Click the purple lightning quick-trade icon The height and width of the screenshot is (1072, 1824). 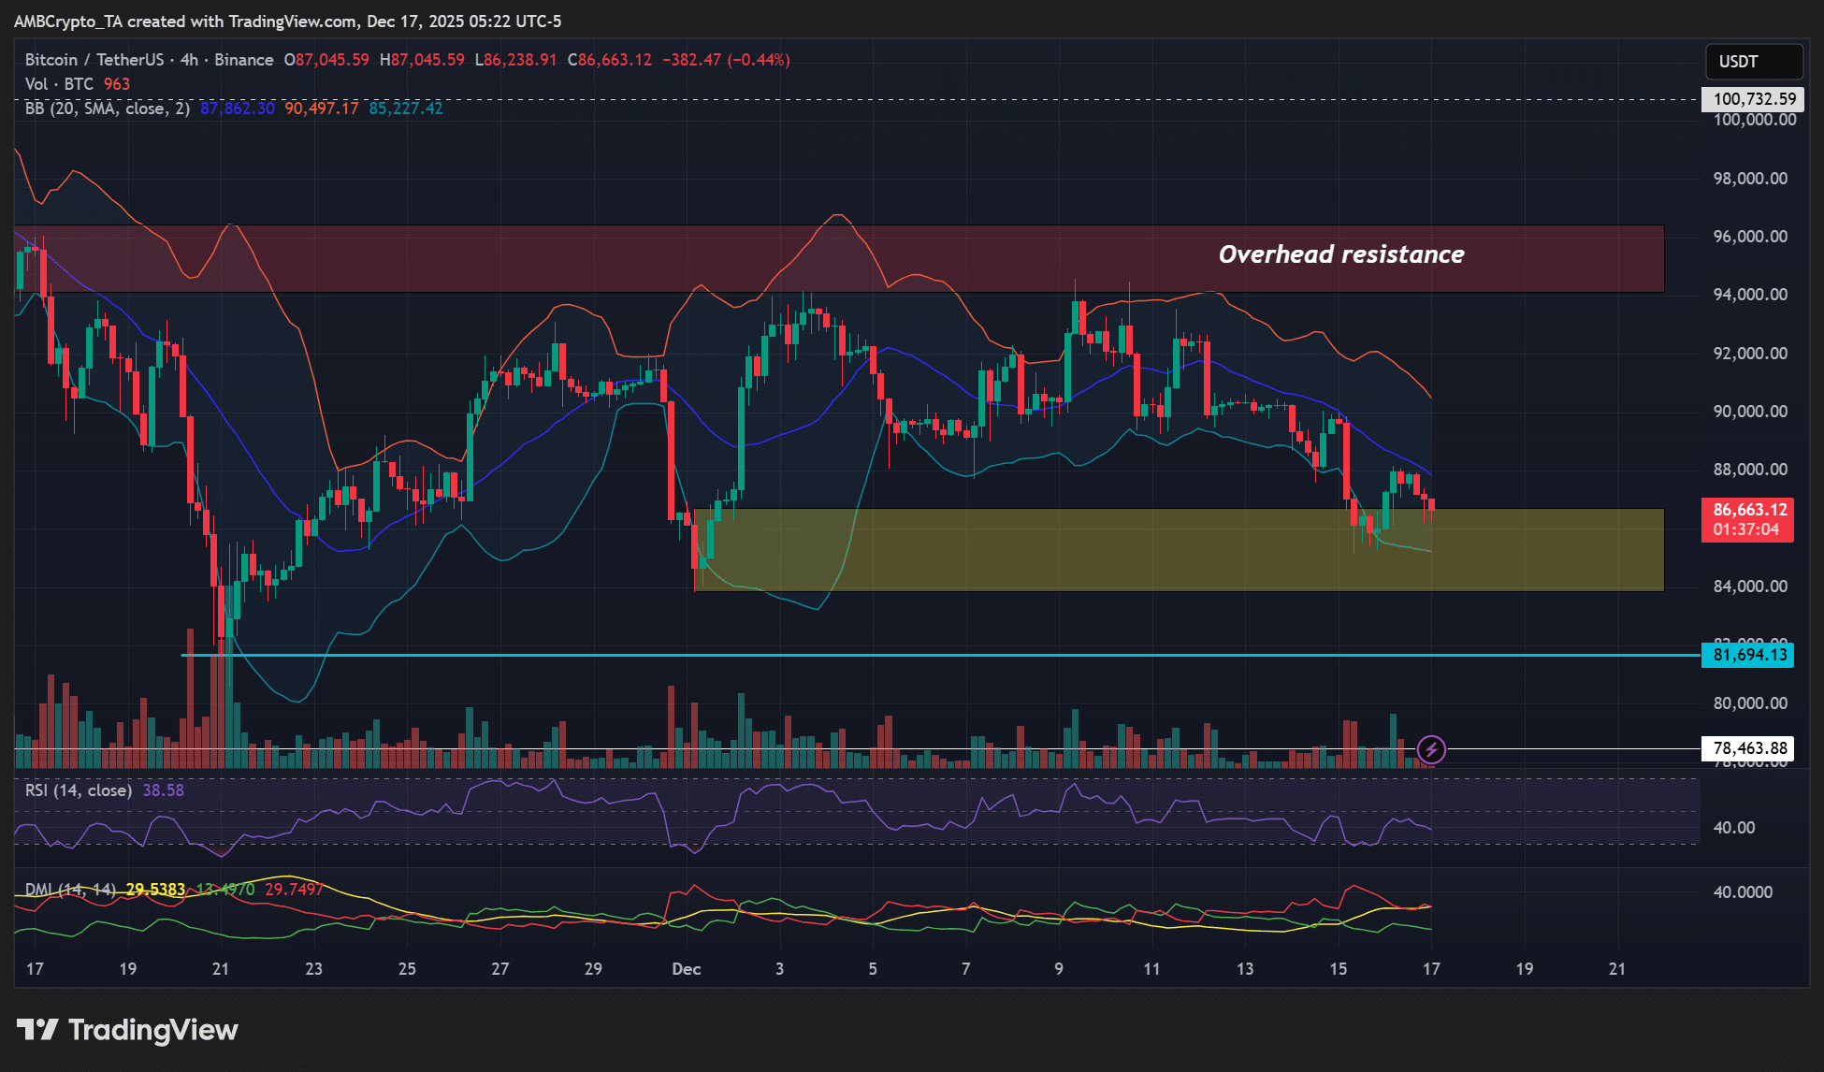point(1430,747)
